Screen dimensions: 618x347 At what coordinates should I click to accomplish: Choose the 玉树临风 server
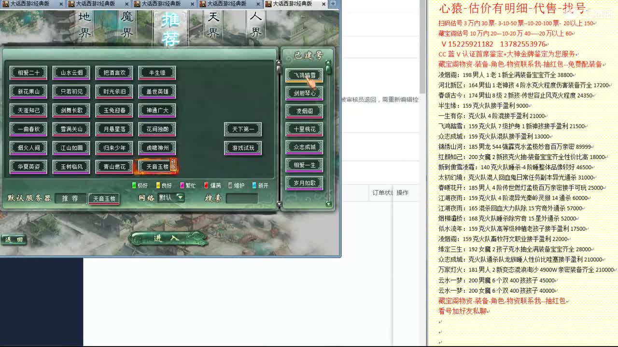(71, 167)
